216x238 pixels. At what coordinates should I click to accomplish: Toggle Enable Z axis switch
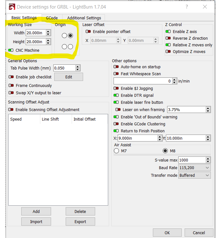[168, 31]
